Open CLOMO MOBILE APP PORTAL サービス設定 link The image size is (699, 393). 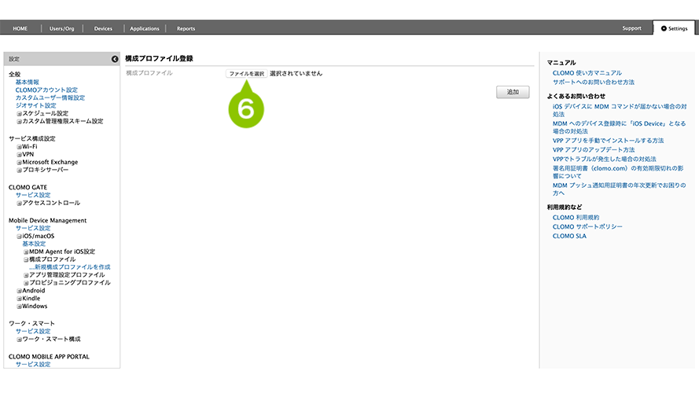coord(33,365)
